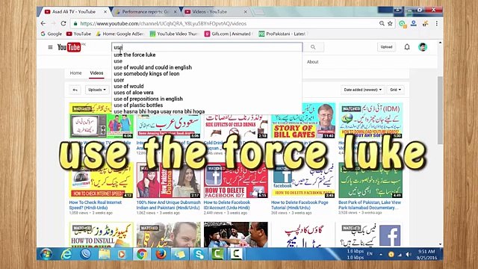Viewport: 478px width, 269px height.
Task: Open How to Delete Facebook ID thumbnail
Action: (236, 180)
